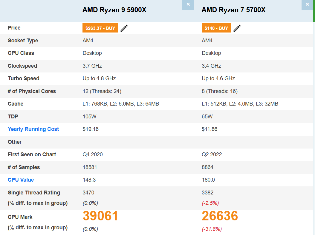Select the 5900X single thread rating 3470
315x235 pixels.
pos(88,193)
